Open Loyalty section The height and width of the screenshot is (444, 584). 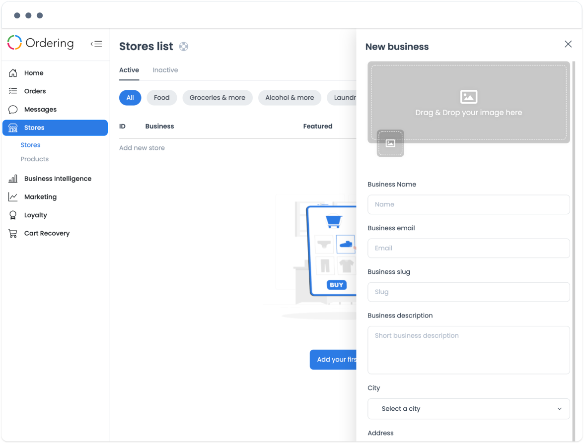coord(55,215)
